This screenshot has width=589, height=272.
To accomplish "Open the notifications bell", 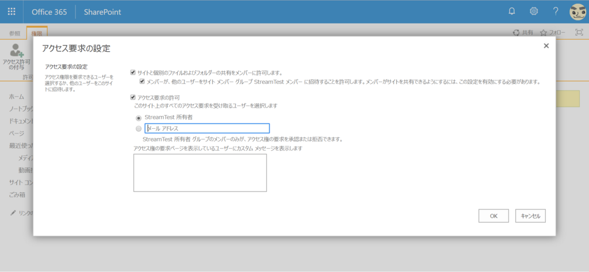I will [x=511, y=12].
